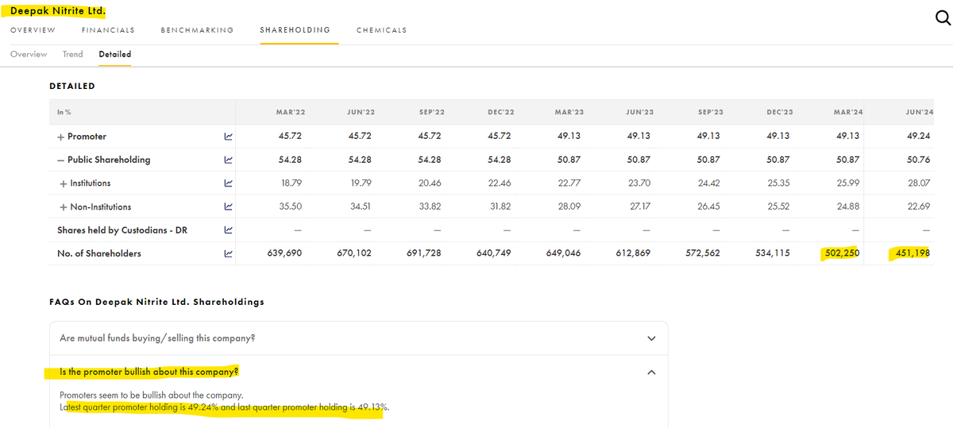This screenshot has width=953, height=428.
Task: Click the DETAILED section heading
Action: [72, 86]
